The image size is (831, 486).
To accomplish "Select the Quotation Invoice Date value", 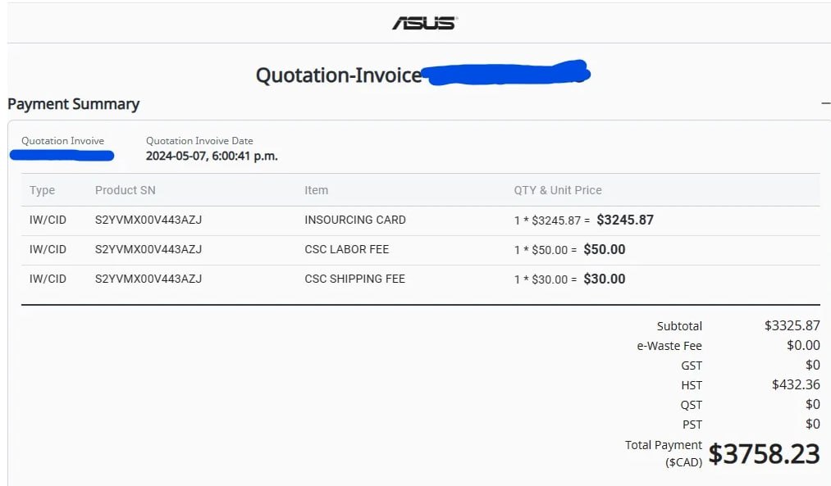I will click(x=212, y=156).
